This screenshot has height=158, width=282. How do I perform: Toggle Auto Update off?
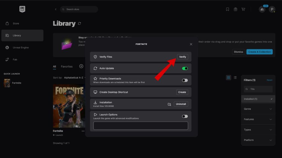tap(185, 68)
